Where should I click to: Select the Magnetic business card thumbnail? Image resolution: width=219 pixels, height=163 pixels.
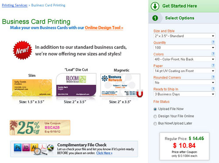click(121, 85)
